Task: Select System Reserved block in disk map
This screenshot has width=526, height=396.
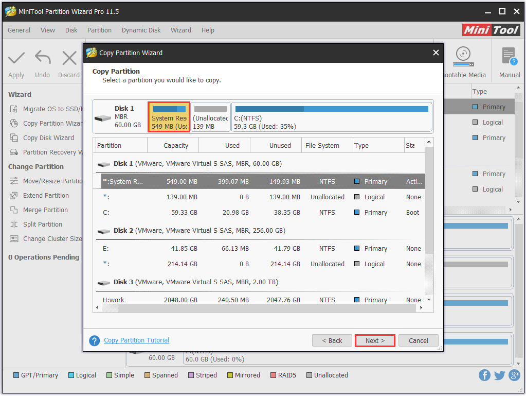Action: pos(169,117)
